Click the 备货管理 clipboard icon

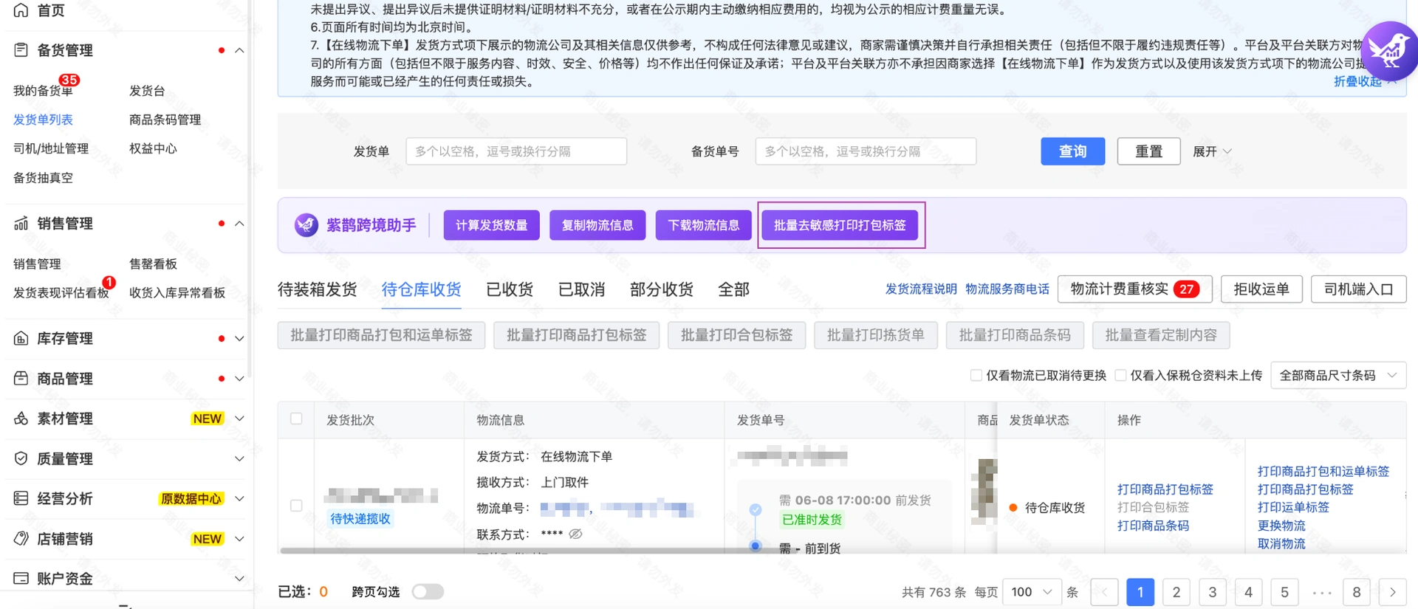click(21, 50)
